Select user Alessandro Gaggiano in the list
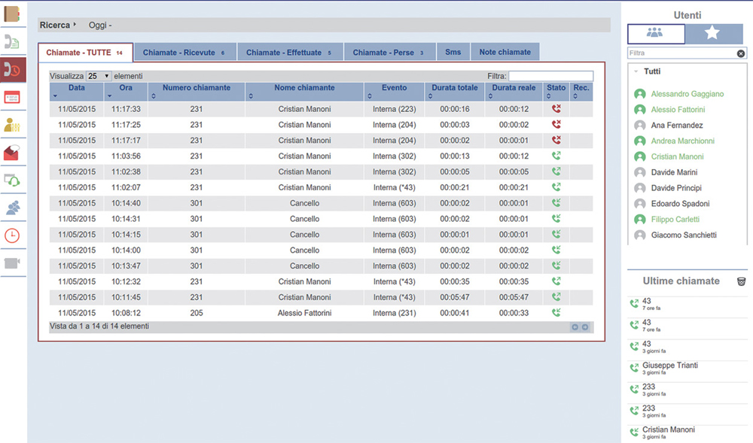This screenshot has width=753, height=443. [687, 94]
